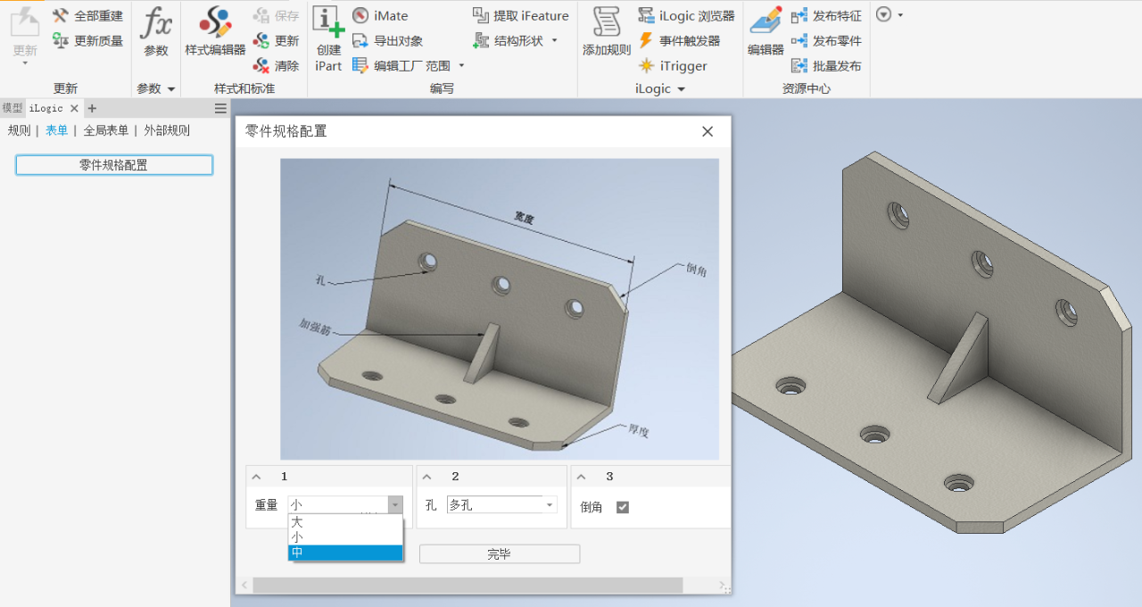Collapse group 3 with its chevron
Image resolution: width=1142 pixels, height=607 pixels.
point(582,477)
